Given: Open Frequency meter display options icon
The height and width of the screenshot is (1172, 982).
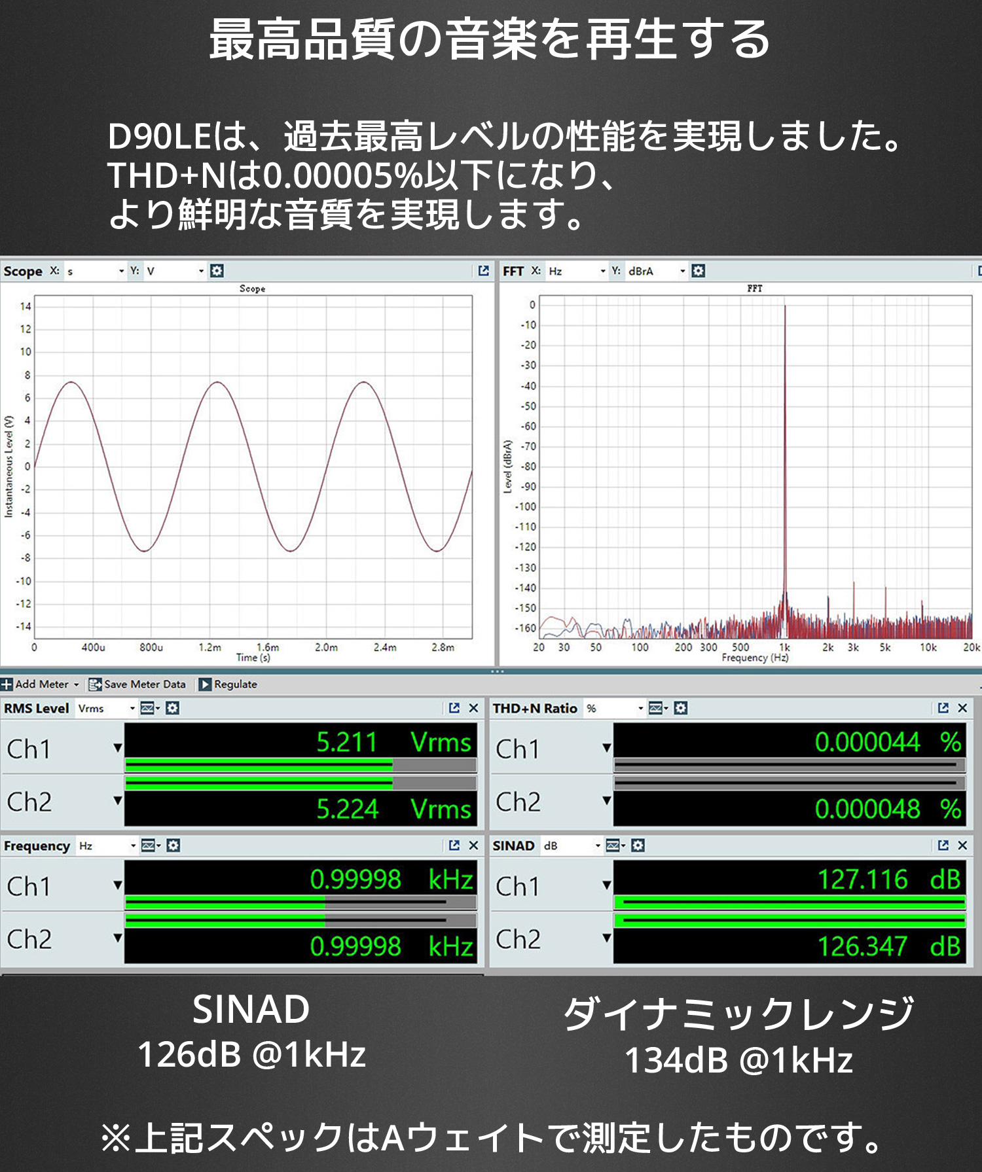Looking at the screenshot, I should pos(151,845).
